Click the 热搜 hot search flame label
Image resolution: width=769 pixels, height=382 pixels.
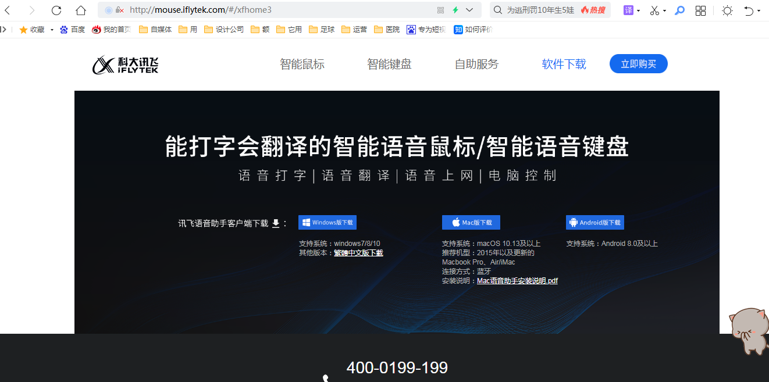[593, 10]
